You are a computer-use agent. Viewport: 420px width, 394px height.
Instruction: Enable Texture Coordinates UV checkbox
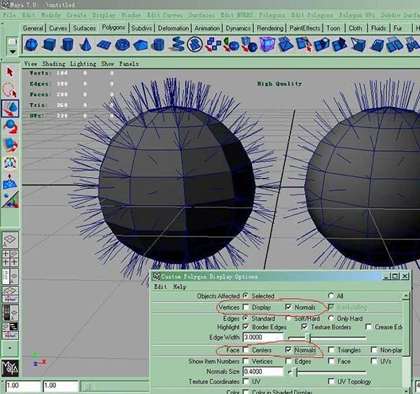click(x=246, y=381)
